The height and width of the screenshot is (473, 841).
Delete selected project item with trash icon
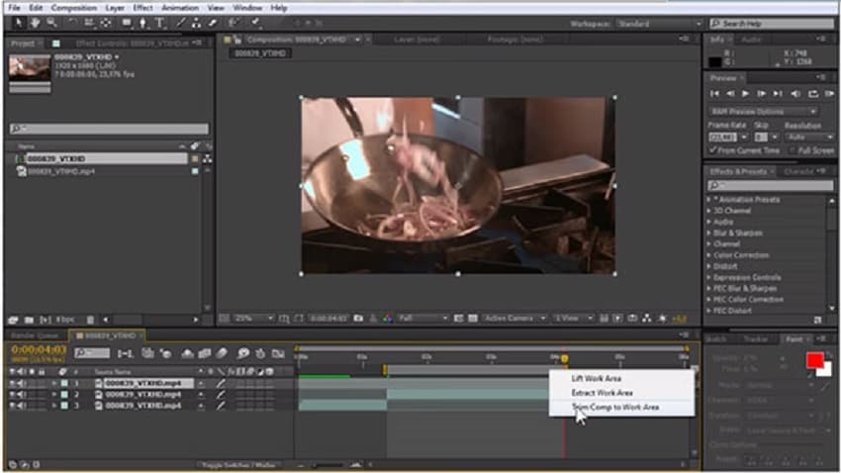click(90, 320)
